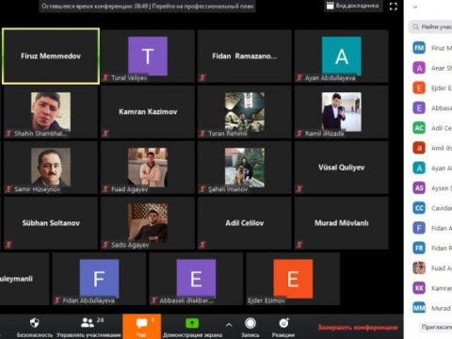This screenshot has width=452, height=339.
Task: Click Abbas participant's purple E avatar
Action: [x=419, y=108]
